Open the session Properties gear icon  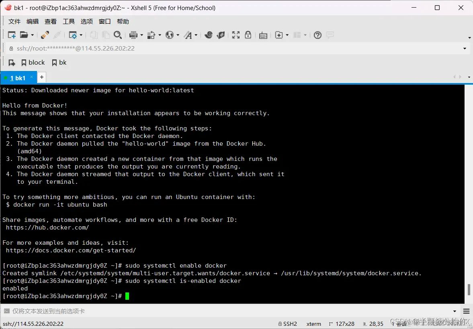pyautogui.click(x=73, y=35)
